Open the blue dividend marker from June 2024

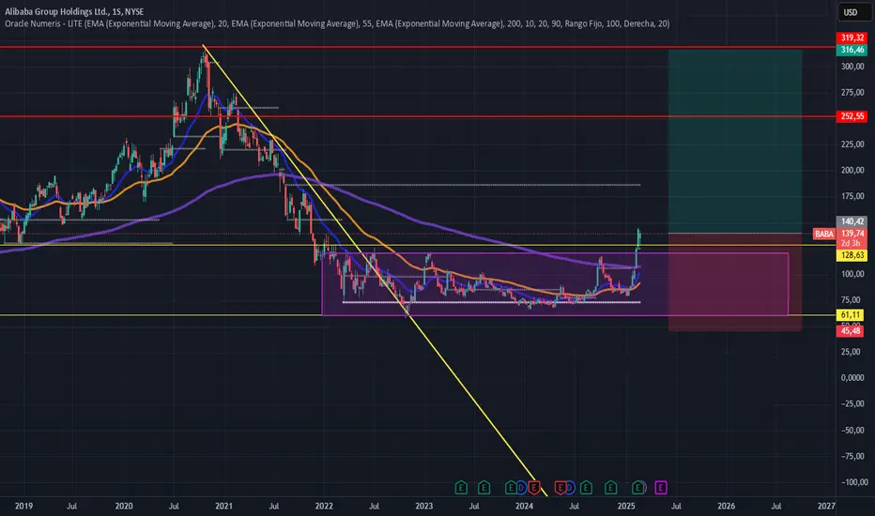click(570, 488)
